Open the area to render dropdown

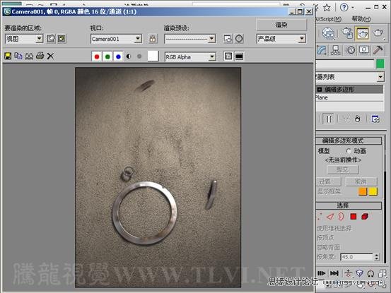(x=24, y=39)
